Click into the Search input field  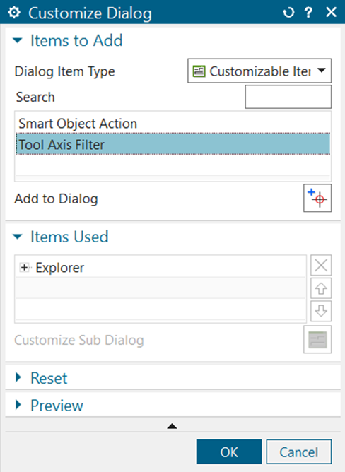(288, 97)
